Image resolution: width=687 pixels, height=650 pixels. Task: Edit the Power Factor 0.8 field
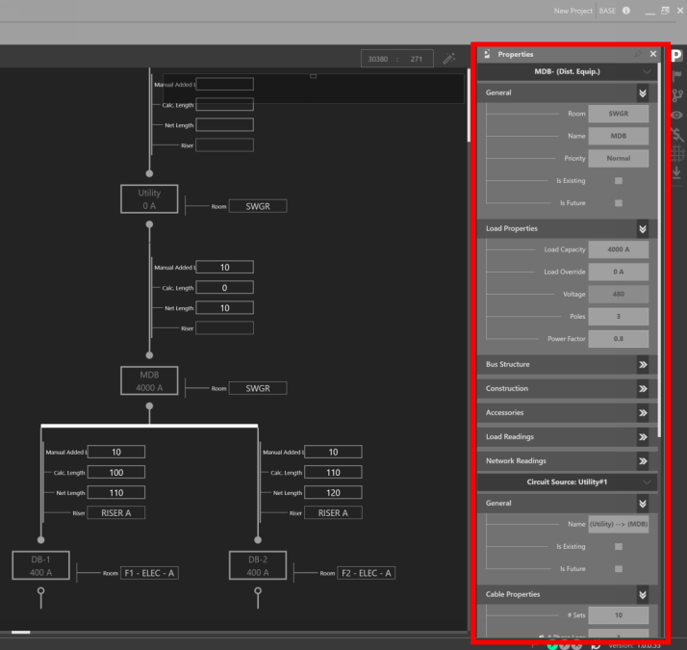coord(619,339)
